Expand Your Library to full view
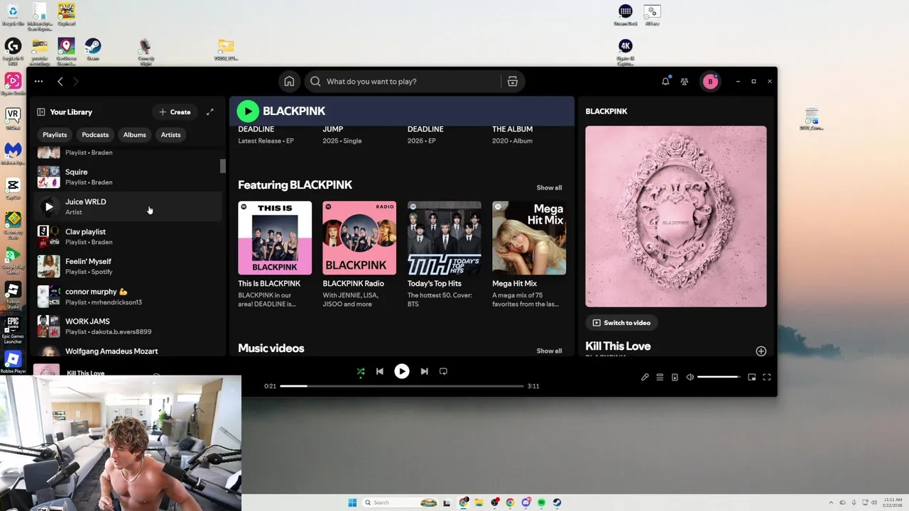Viewport: 909px width, 511px height. click(210, 112)
